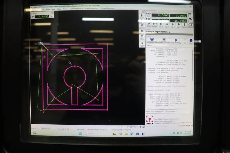Click the Go Home arrow icon
The height and width of the screenshot is (153, 230).
point(190,15)
